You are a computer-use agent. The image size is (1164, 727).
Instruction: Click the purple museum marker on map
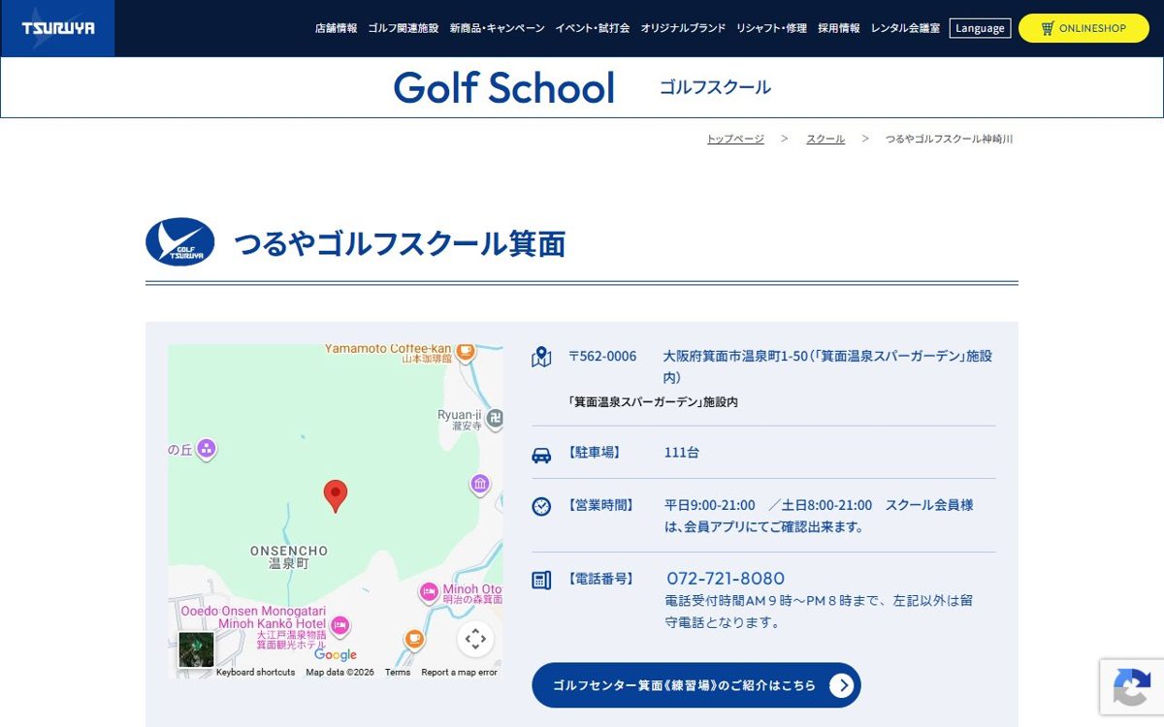(480, 484)
